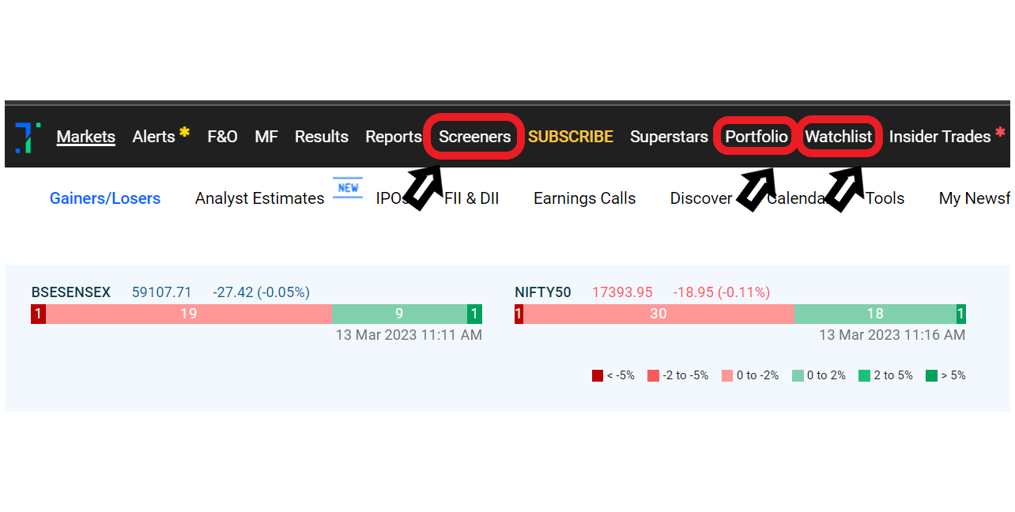The height and width of the screenshot is (512, 1015).
Task: Open the F&O section
Action: [222, 137]
